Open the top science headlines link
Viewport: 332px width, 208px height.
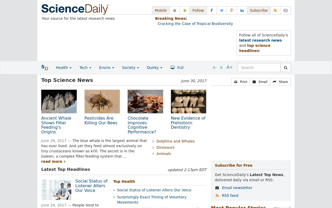pyautogui.click(x=255, y=48)
